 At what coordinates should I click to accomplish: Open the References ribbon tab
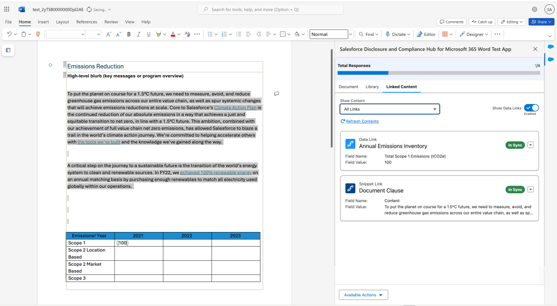pyautogui.click(x=87, y=22)
